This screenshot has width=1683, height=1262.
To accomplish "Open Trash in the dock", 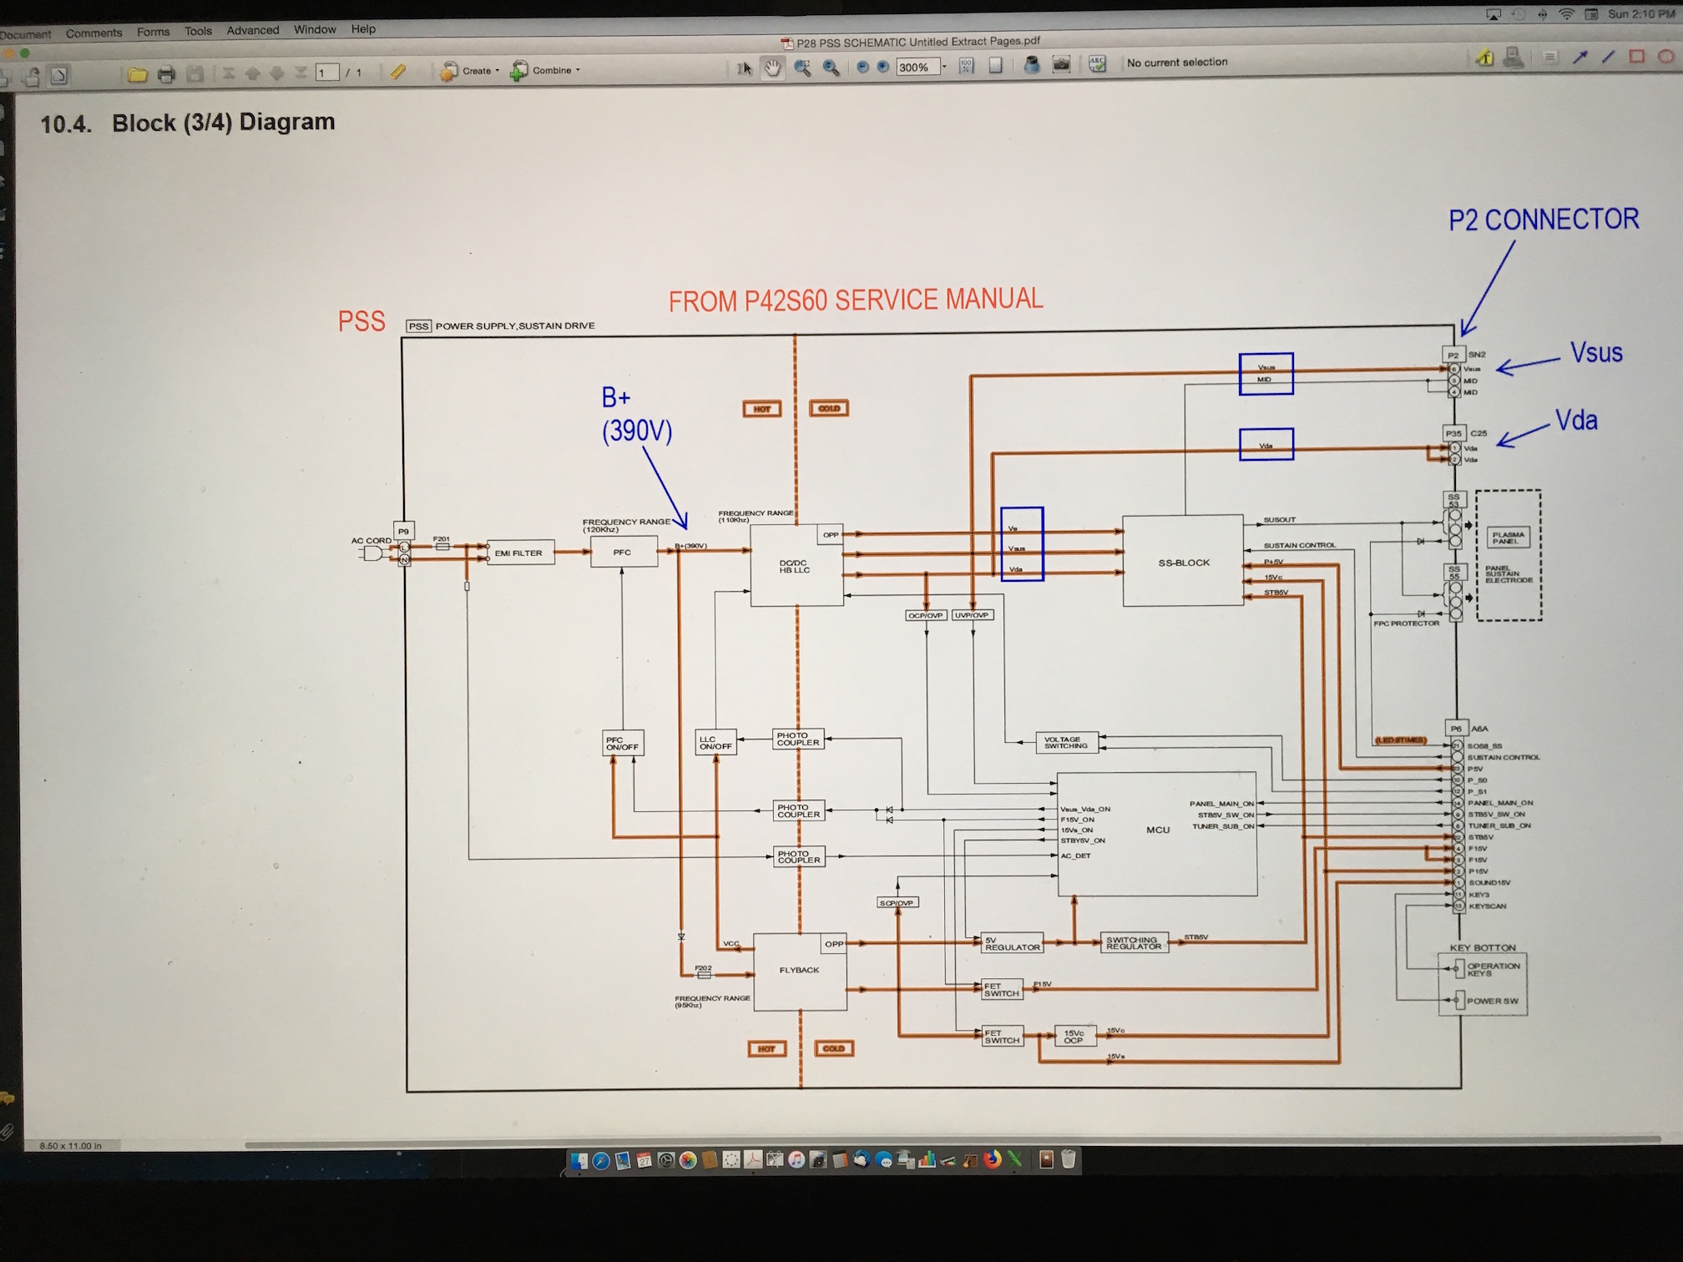I will pyautogui.click(x=1068, y=1159).
